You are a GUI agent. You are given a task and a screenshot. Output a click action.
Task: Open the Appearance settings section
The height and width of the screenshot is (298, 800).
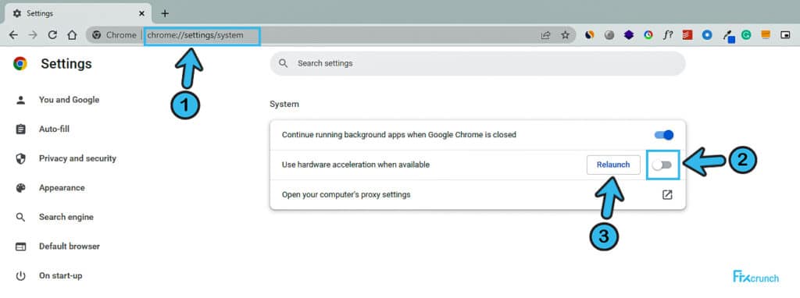point(62,188)
